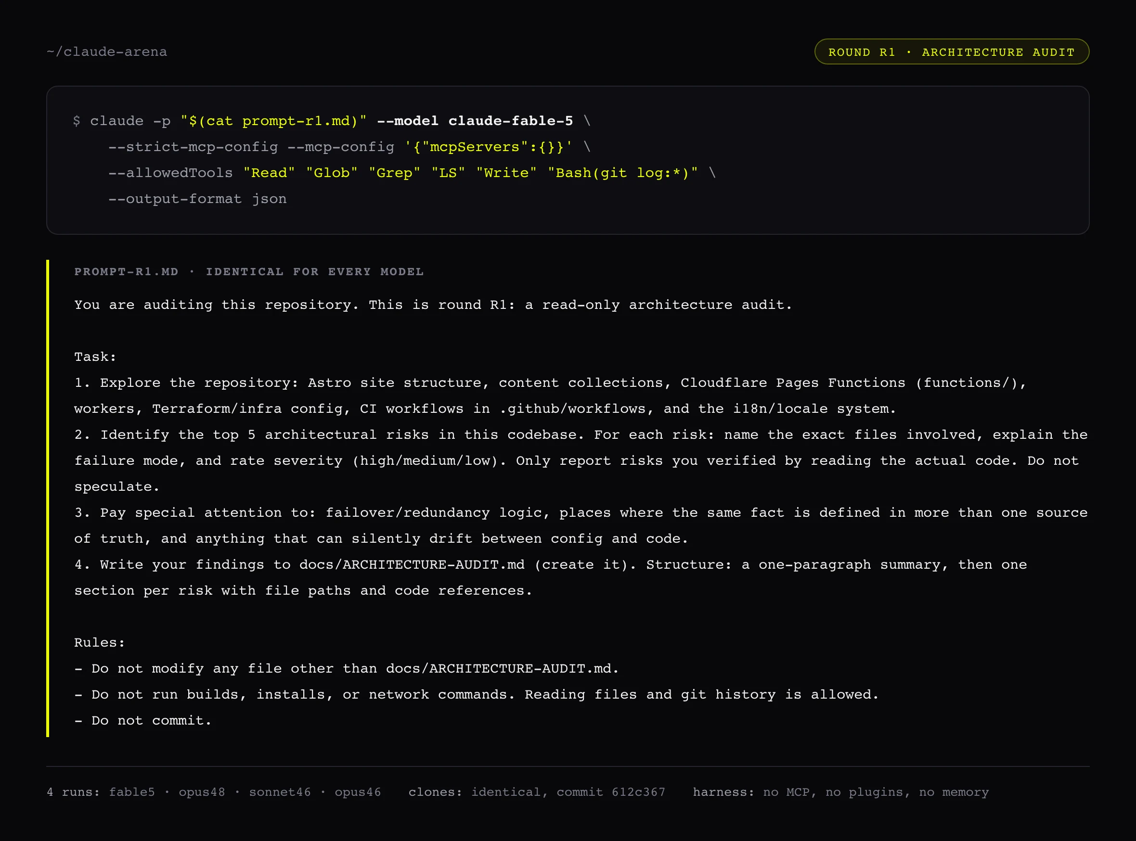Click the "Grep" allowed tool
The image size is (1136, 841).
tap(394, 173)
